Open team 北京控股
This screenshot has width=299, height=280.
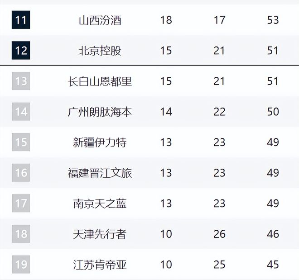pyautogui.click(x=100, y=51)
